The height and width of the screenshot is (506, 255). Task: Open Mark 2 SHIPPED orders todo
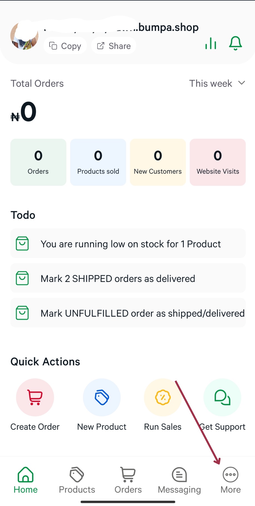(x=128, y=278)
